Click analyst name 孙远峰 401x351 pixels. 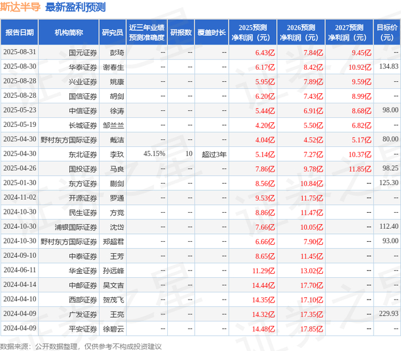pos(113,271)
